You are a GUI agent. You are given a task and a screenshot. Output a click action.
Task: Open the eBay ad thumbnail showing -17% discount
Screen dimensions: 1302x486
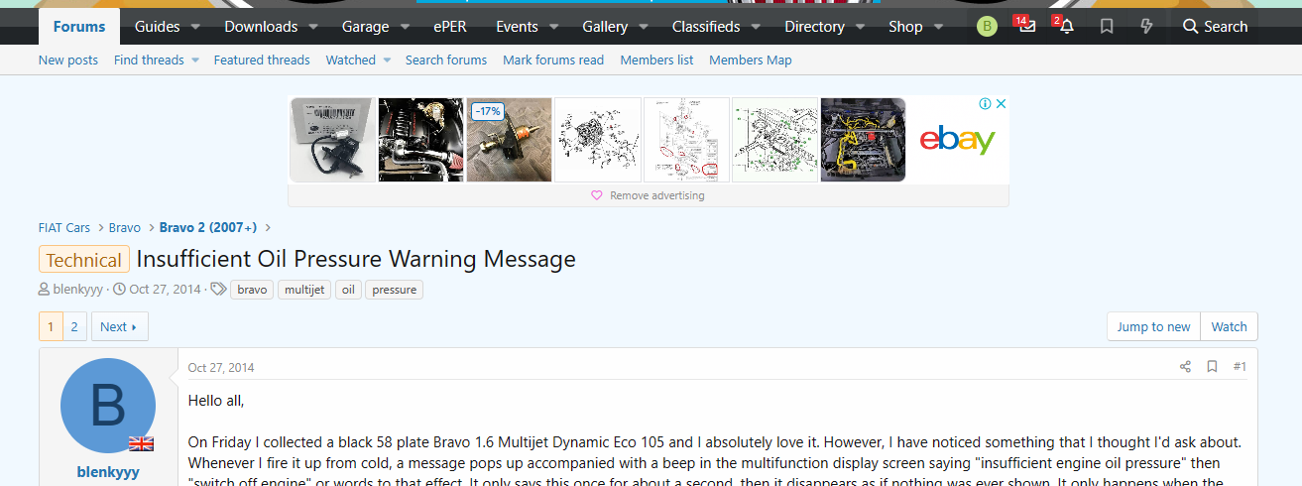coord(509,139)
